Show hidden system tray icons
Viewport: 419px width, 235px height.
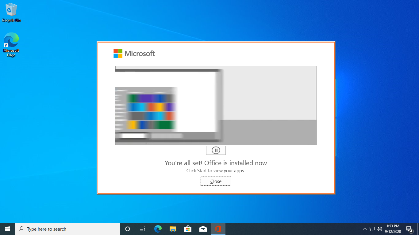[x=364, y=229]
